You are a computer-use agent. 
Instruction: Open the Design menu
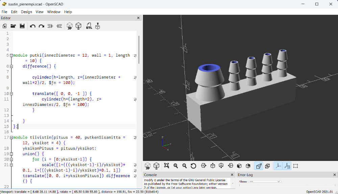tap(26, 12)
